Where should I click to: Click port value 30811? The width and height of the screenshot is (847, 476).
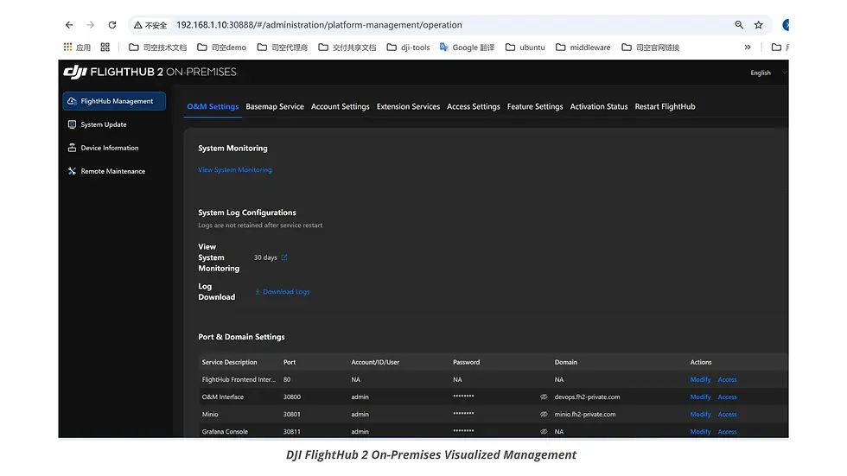292,431
